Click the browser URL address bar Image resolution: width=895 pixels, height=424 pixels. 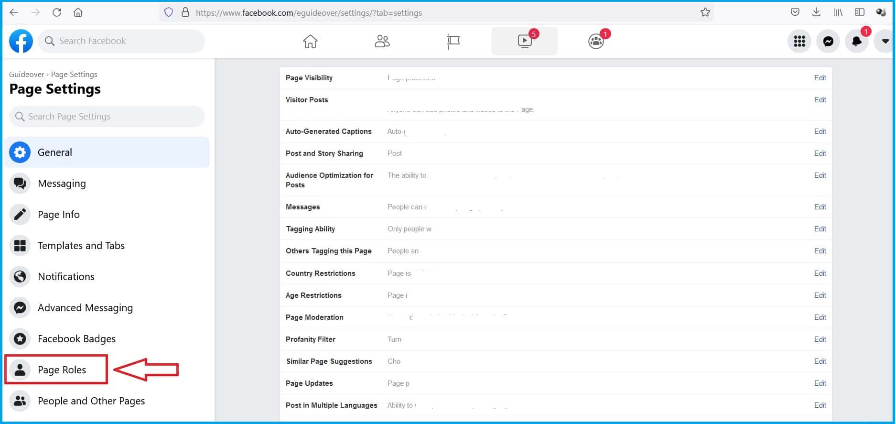coord(436,12)
